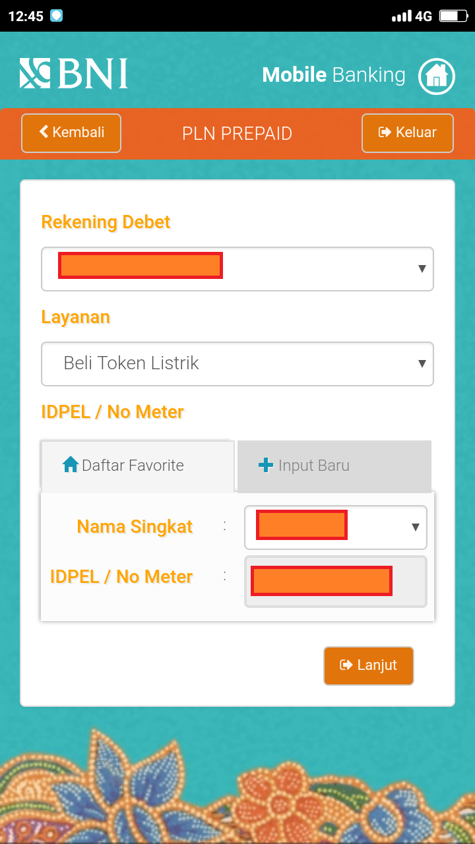Tap the home icon in the top right circle

pyautogui.click(x=437, y=76)
